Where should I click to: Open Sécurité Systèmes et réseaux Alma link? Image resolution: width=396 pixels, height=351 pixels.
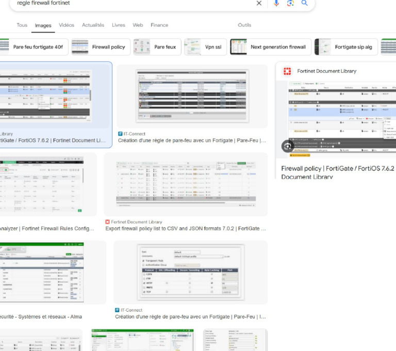(x=41, y=316)
